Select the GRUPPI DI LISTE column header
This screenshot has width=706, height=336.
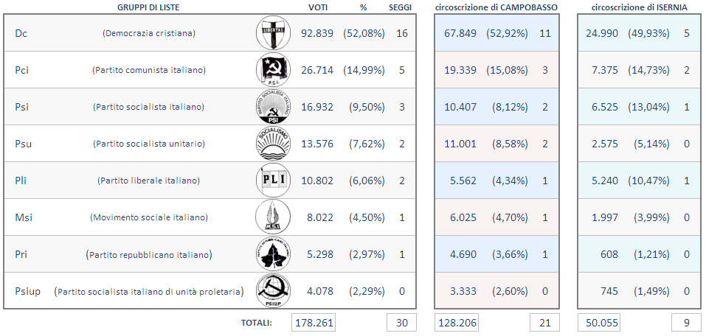[x=148, y=7]
